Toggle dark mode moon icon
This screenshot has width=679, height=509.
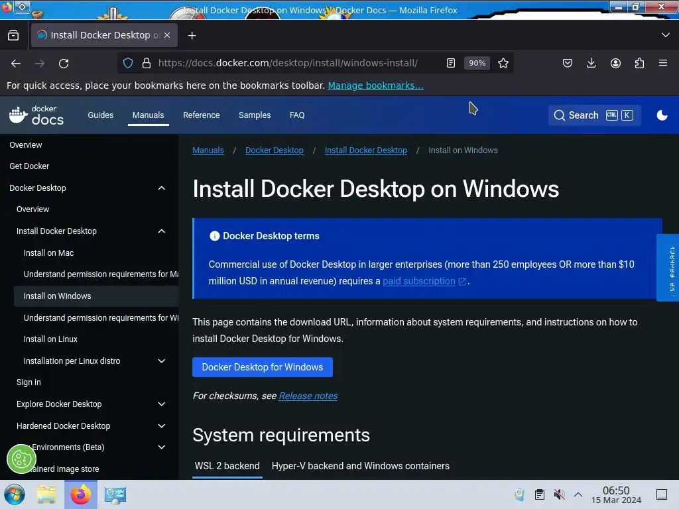[662, 115]
